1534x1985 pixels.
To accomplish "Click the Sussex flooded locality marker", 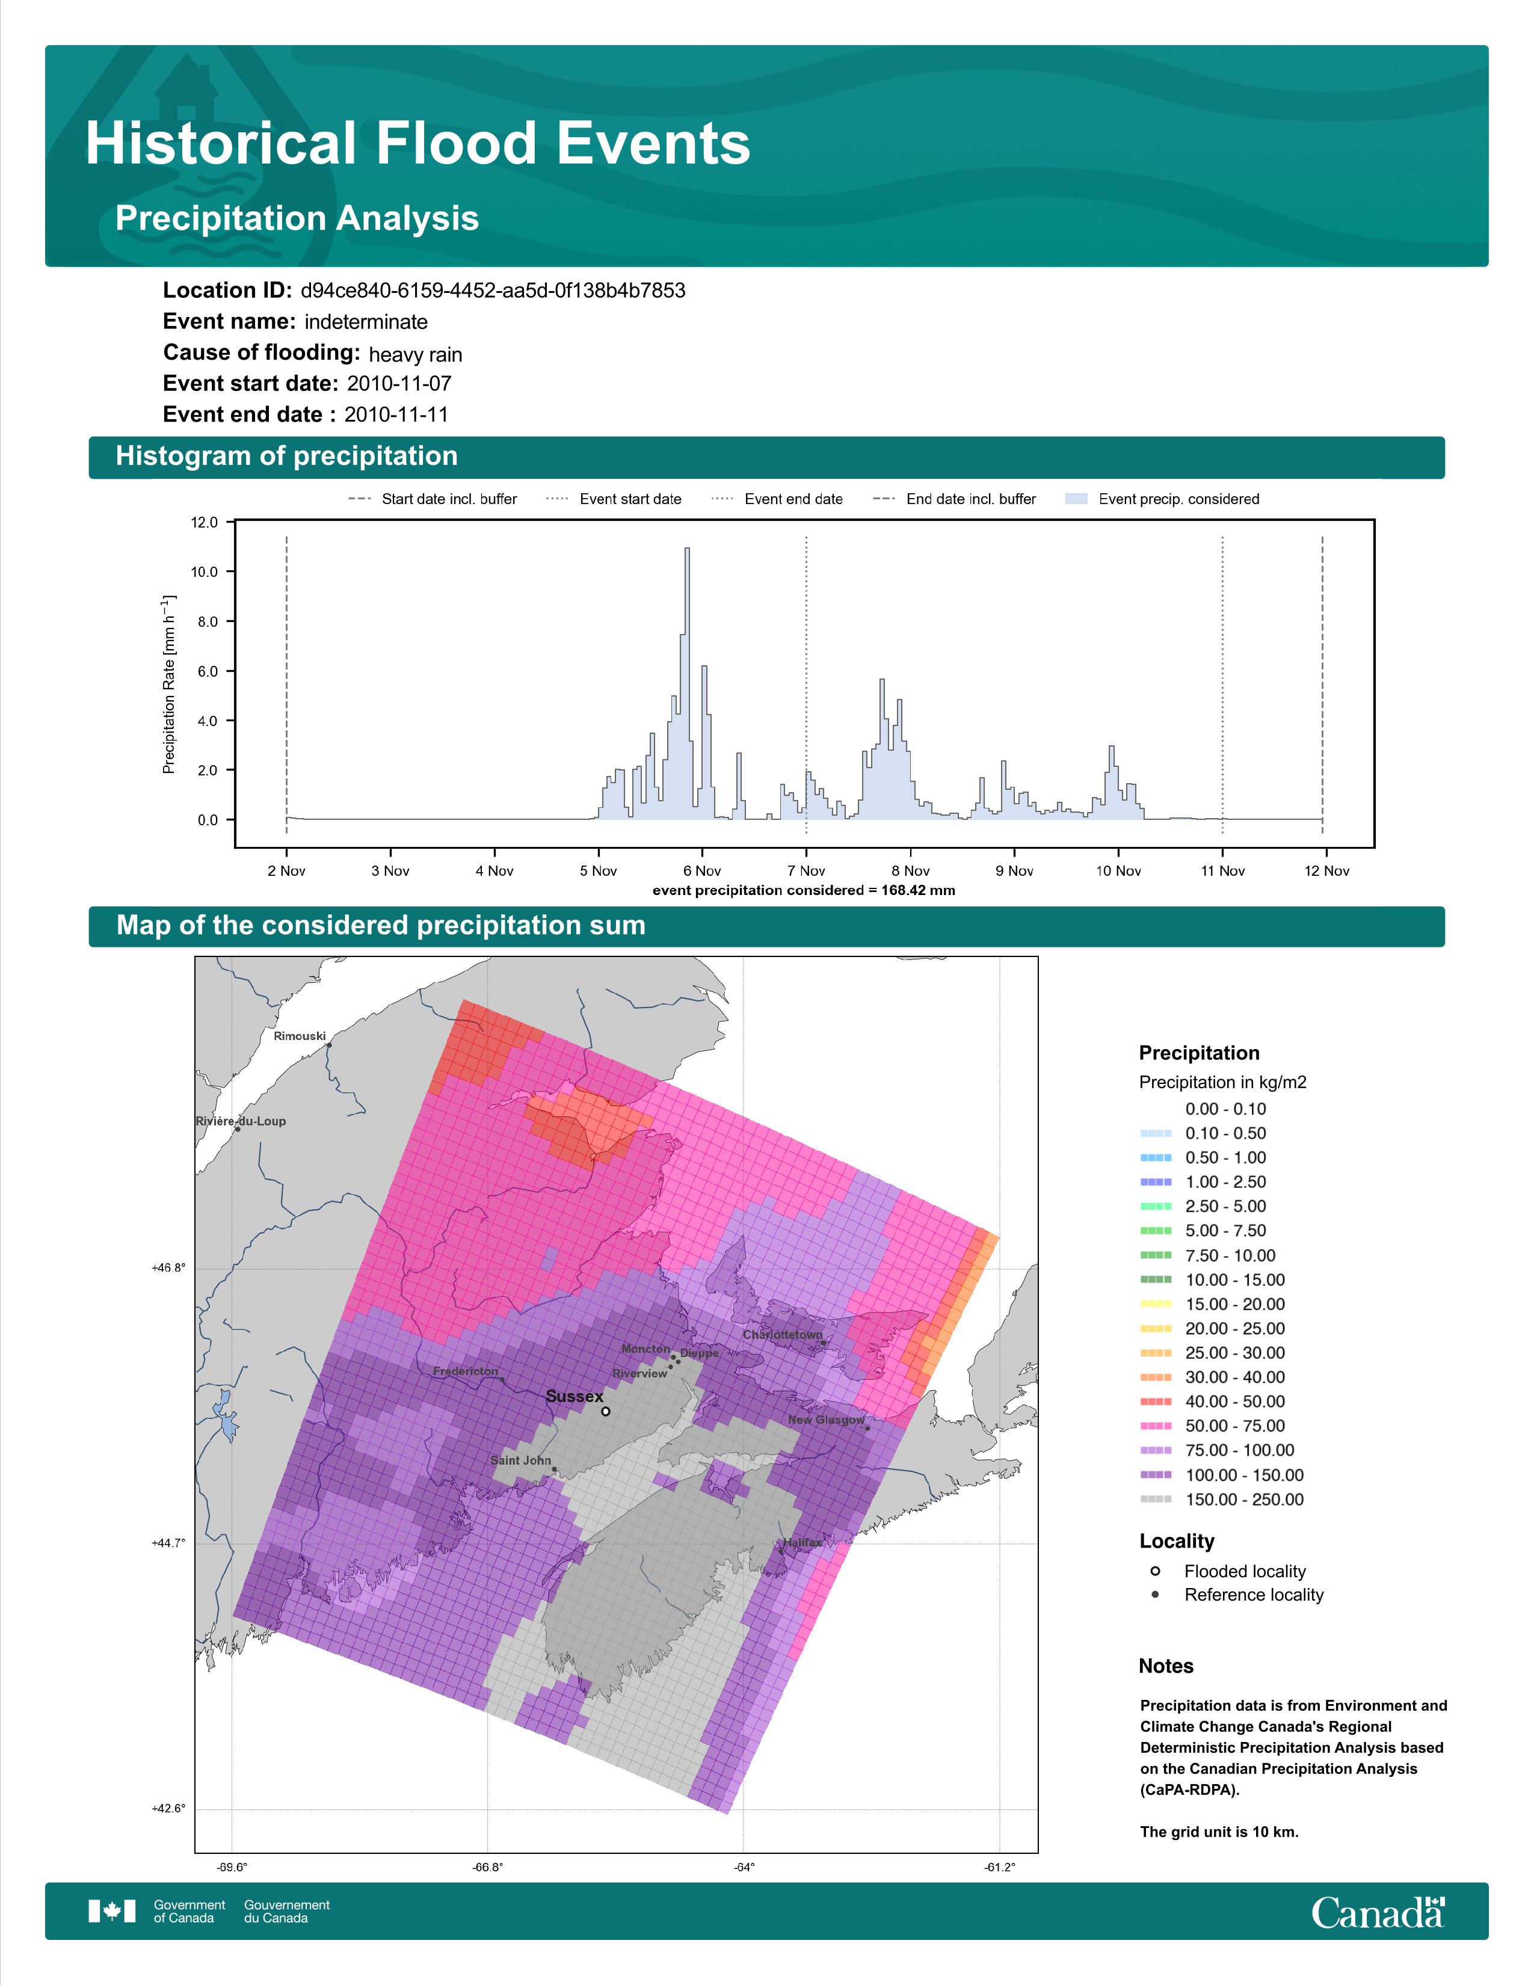I will tap(605, 1412).
